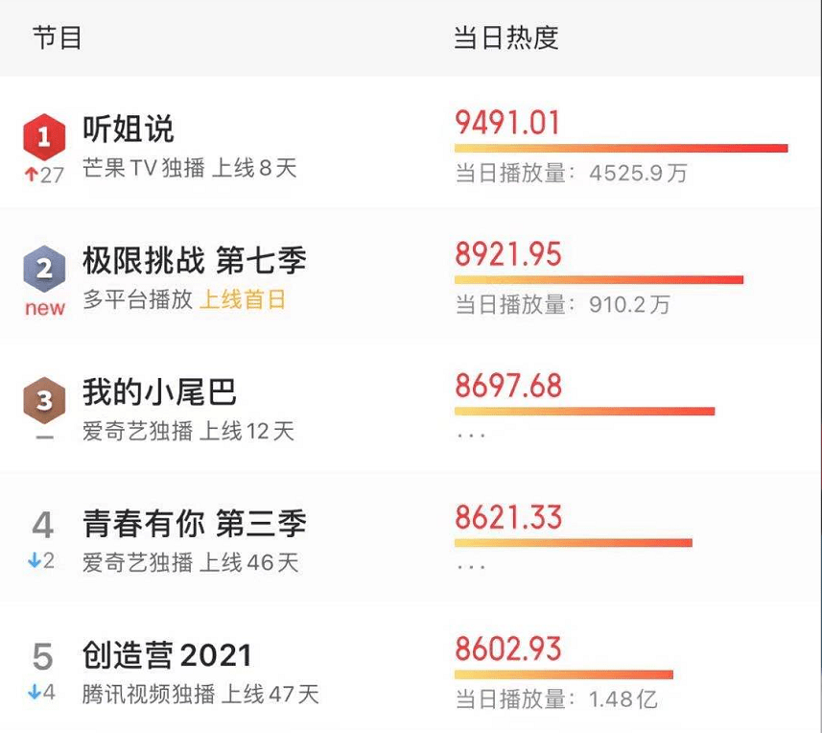The height and width of the screenshot is (733, 822).
Task: Expand the ellipsis under 8621.33
Action: point(471,567)
